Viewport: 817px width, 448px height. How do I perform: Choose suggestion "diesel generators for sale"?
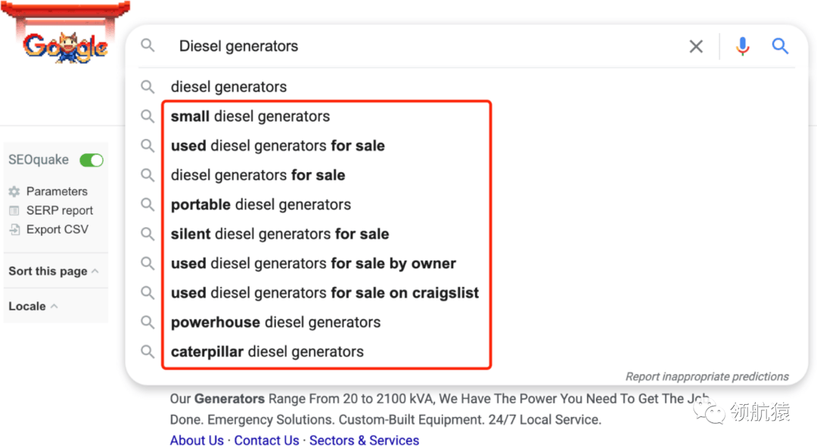coord(258,175)
